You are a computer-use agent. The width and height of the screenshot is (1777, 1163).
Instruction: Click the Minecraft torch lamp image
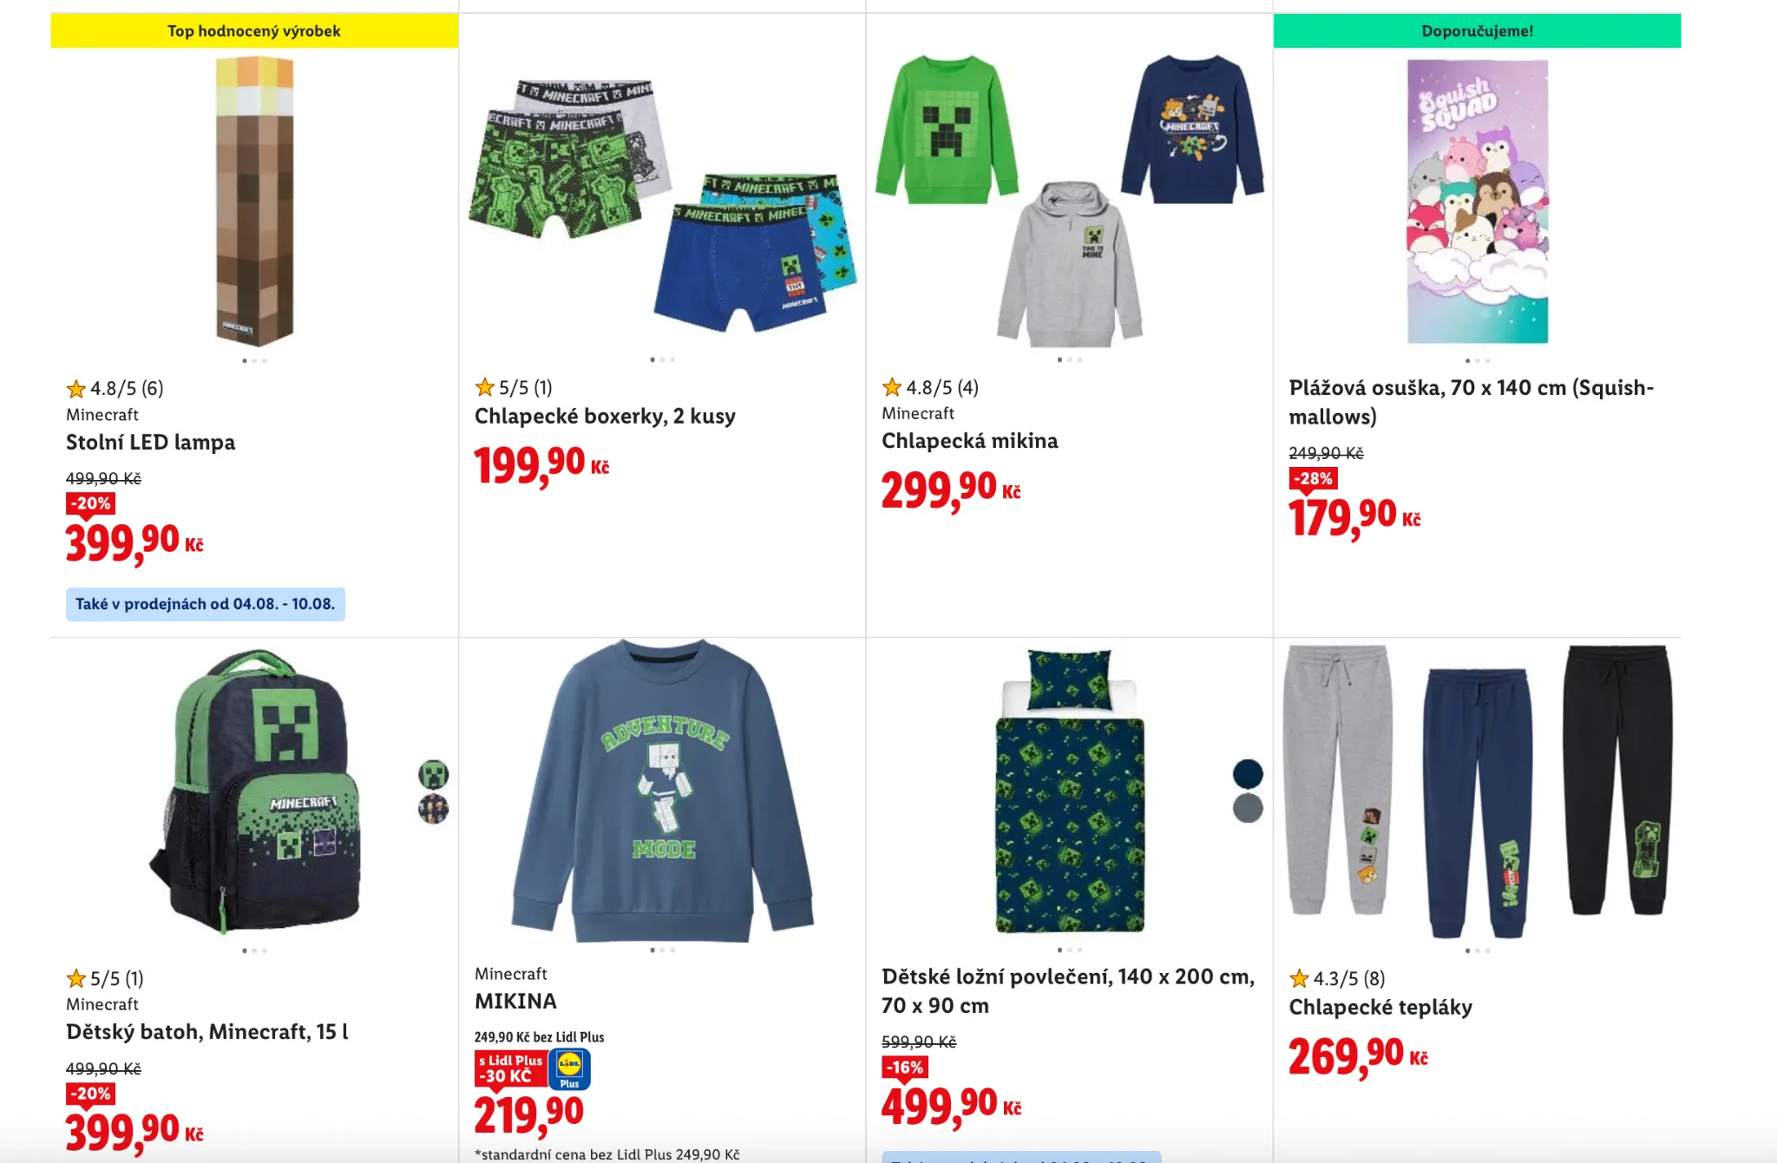[254, 200]
